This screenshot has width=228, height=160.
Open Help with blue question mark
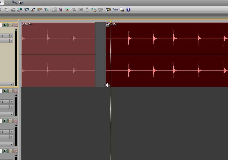tap(128, 10)
